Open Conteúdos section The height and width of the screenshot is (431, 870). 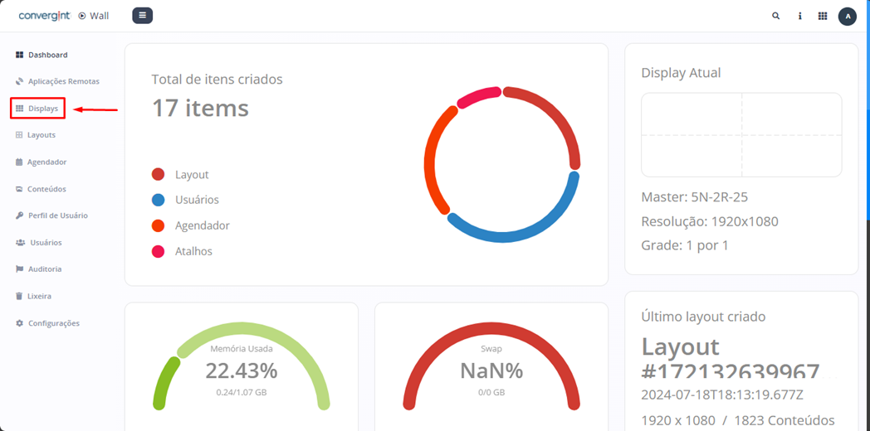46,189
